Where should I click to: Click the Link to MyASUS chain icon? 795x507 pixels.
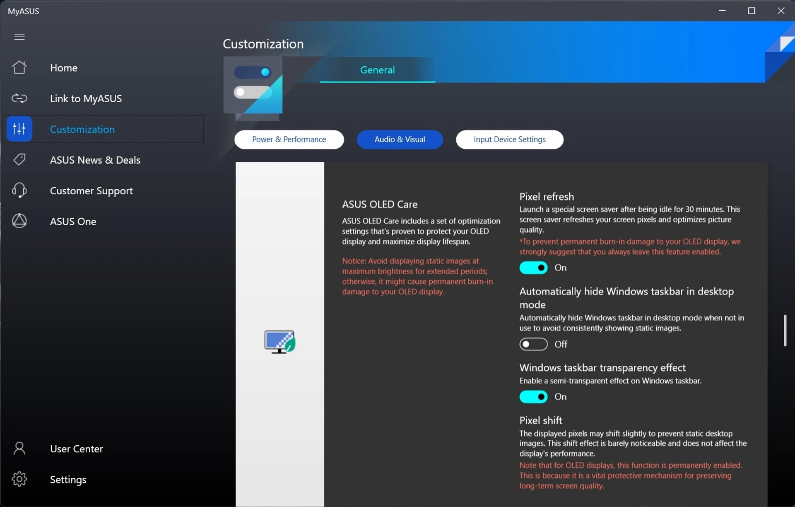coord(19,98)
